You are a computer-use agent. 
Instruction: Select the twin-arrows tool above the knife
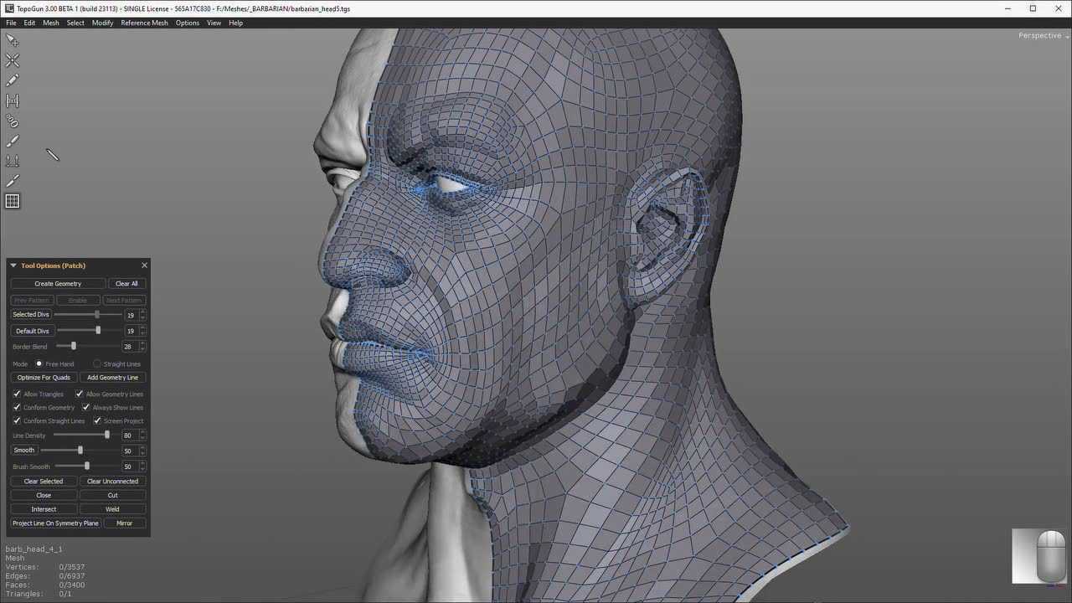[x=13, y=161]
